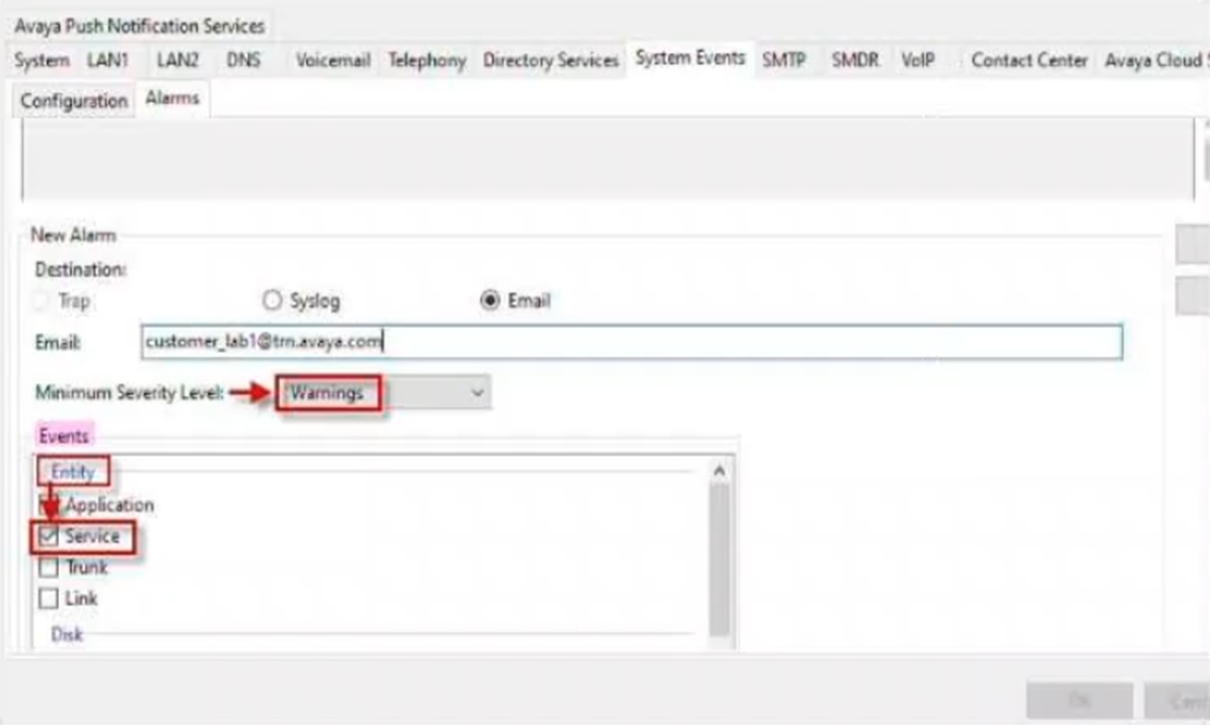The image size is (1210, 725).
Task: Select the Trap destination radio button
Action: (x=41, y=301)
